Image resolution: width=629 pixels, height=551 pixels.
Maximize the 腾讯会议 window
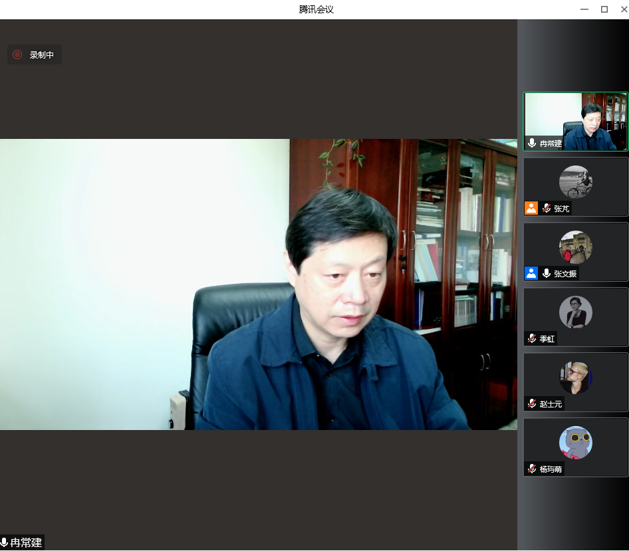604,9
